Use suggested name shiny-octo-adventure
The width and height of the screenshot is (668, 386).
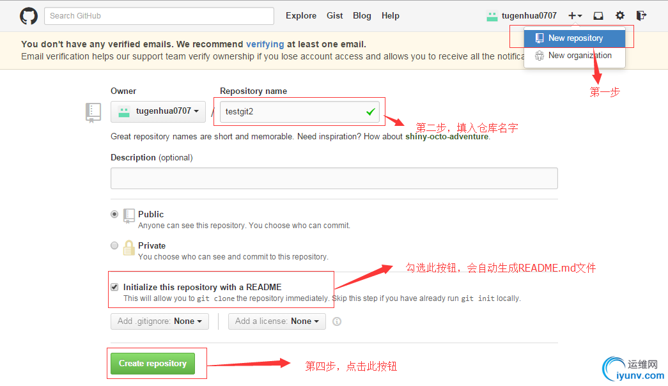pos(446,136)
